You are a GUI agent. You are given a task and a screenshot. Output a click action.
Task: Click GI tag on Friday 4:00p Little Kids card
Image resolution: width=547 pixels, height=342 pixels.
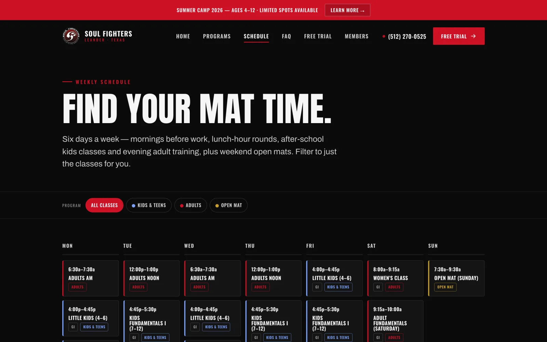click(x=317, y=287)
